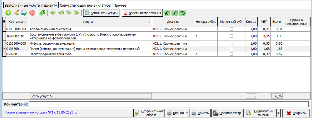Open the Бланки dropdown arrow
This screenshot has height=118, width=312.
(x=187, y=113)
